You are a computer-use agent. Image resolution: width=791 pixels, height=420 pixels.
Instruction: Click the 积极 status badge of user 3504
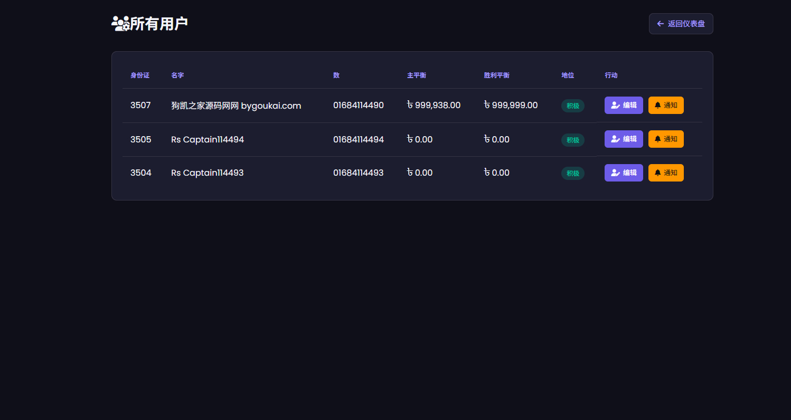coord(572,173)
